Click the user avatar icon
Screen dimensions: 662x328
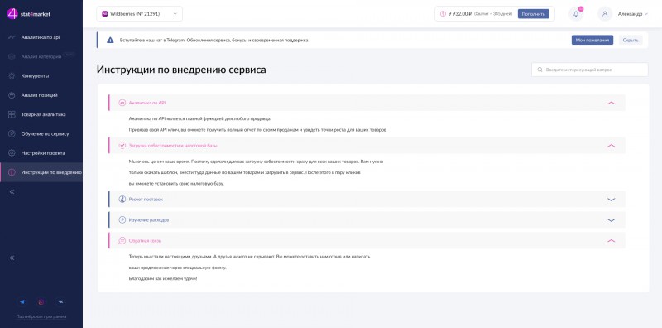[605, 14]
